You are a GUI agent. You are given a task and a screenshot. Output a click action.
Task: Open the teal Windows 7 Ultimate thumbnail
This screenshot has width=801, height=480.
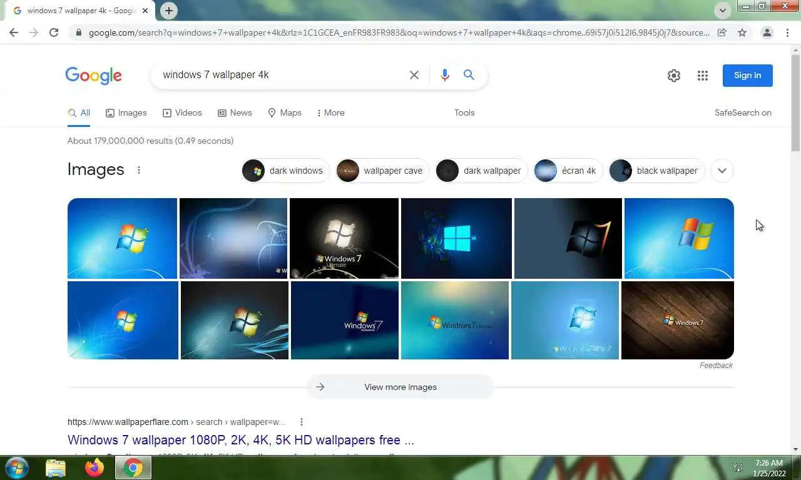(x=455, y=320)
